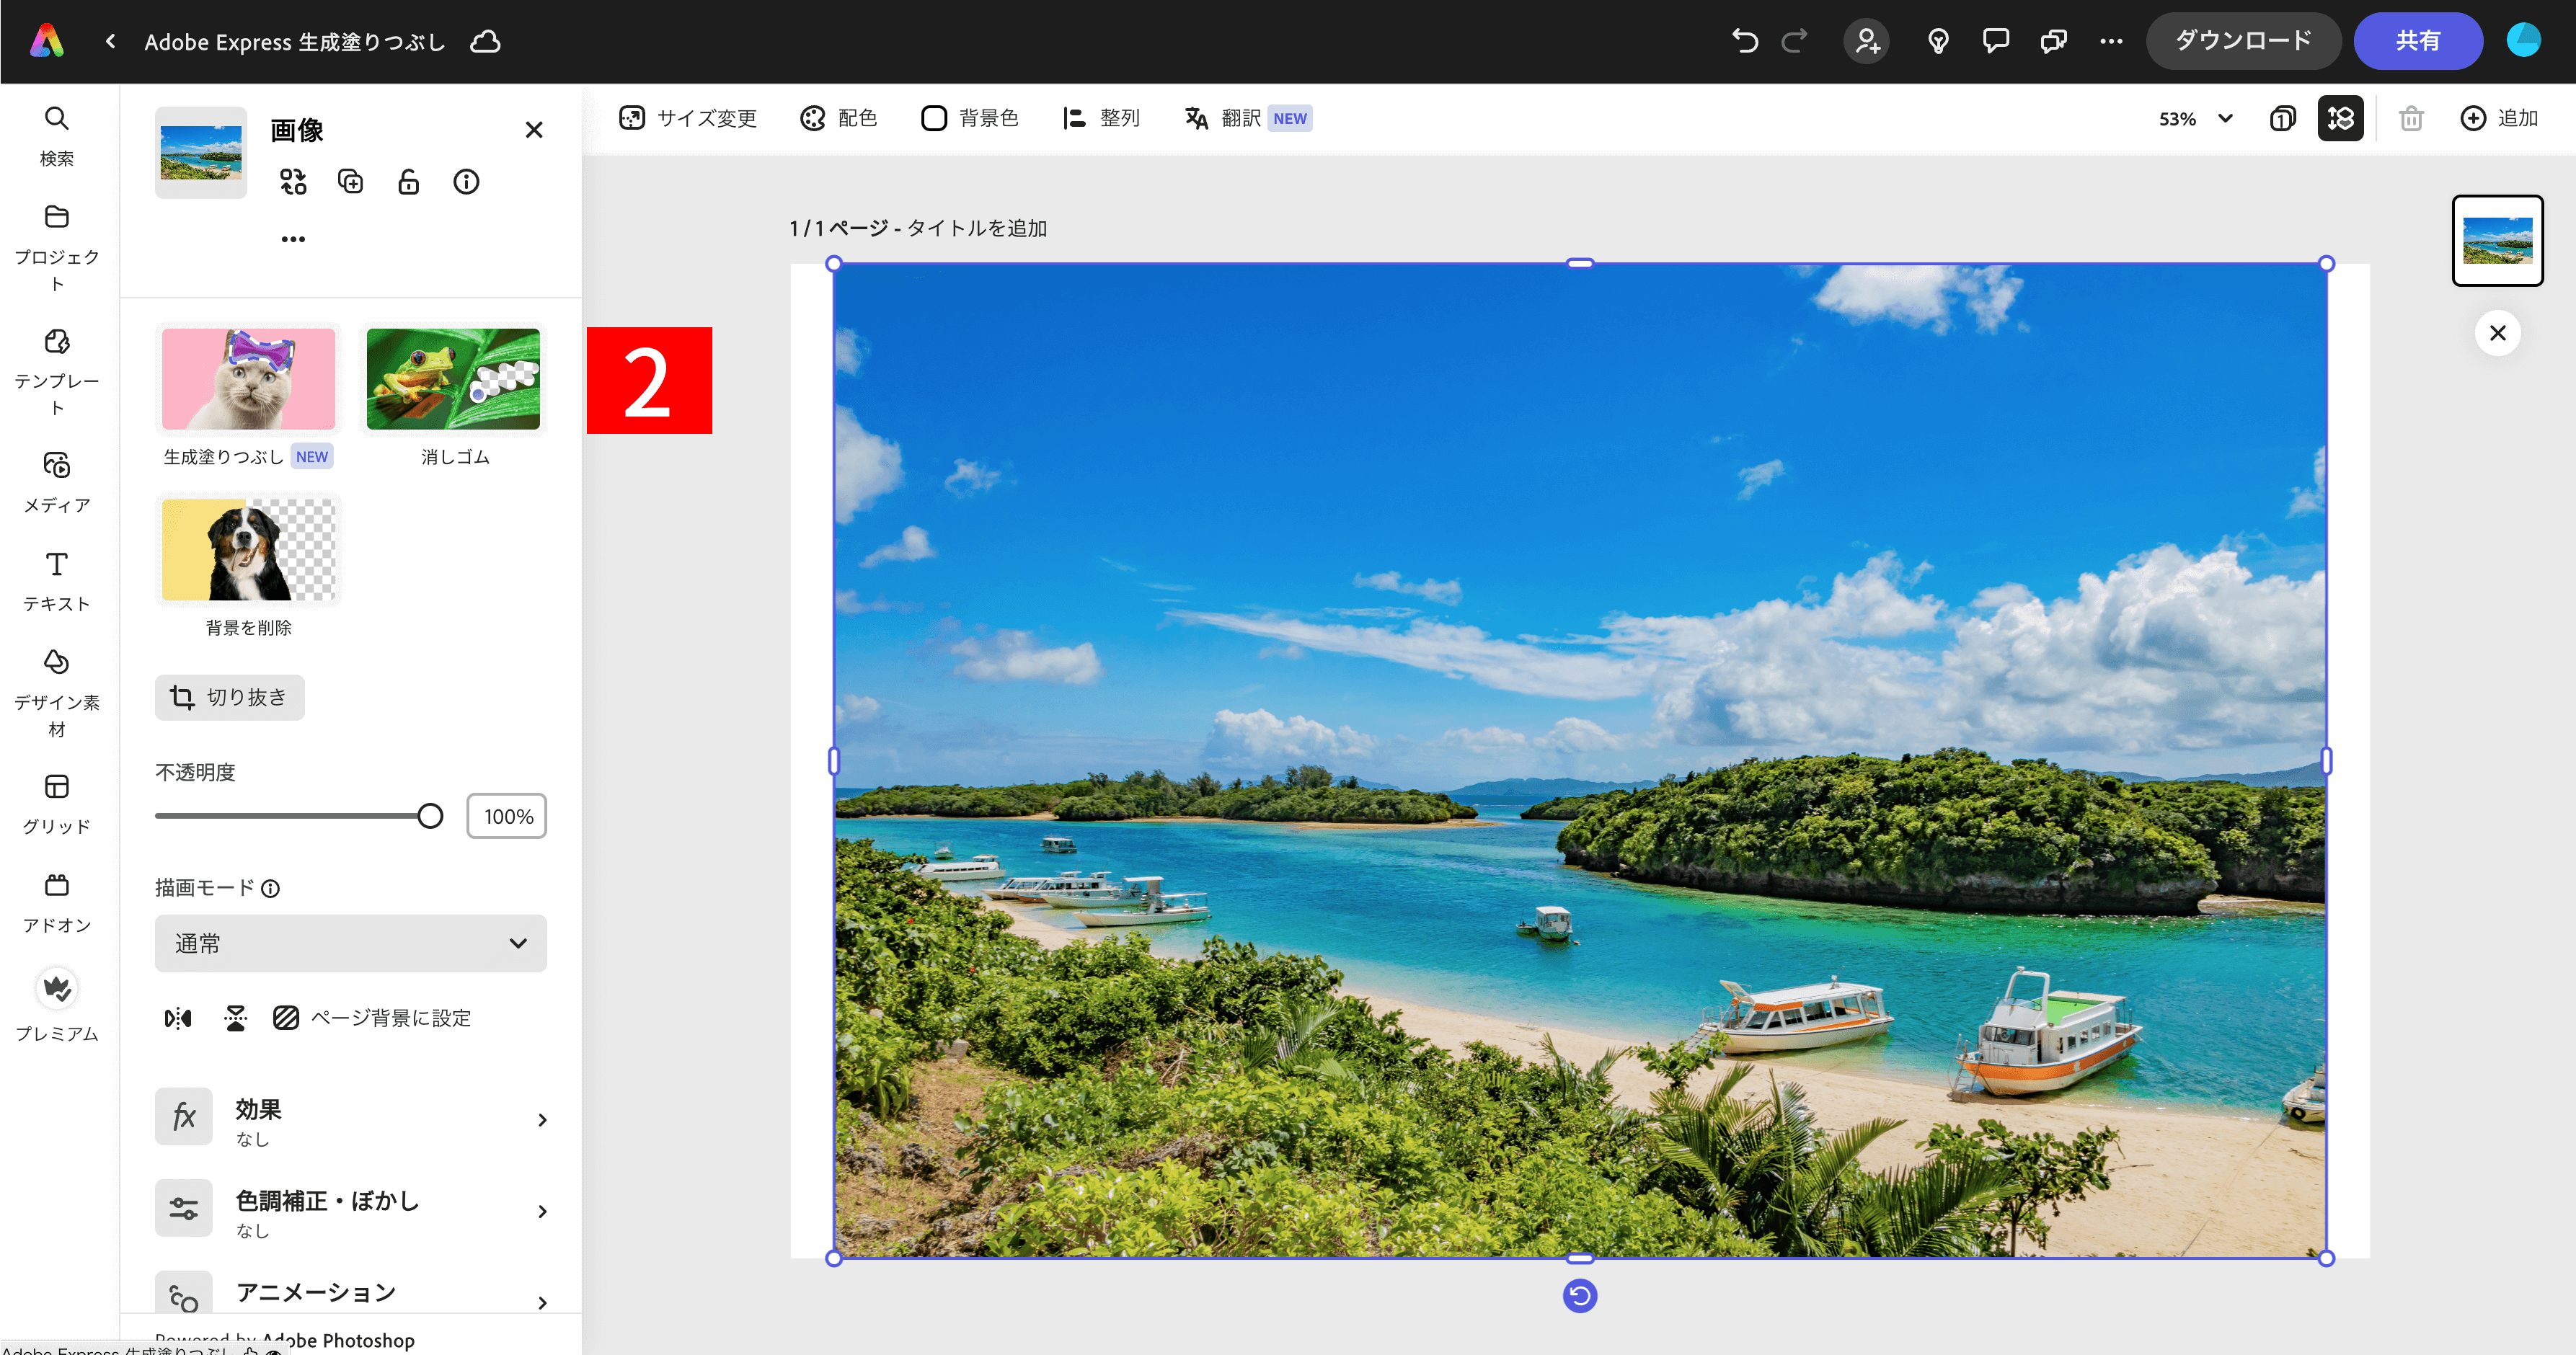Screen dimensions: 2576x1355
Task: Select the 生成塗りつぶし tool thumbnail
Action: coord(249,379)
